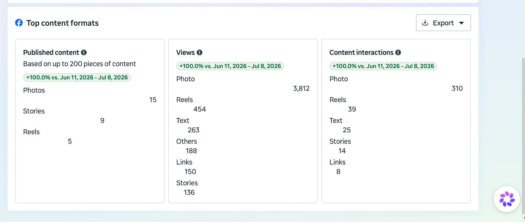Click the Export button label
525x222 pixels.
point(443,23)
